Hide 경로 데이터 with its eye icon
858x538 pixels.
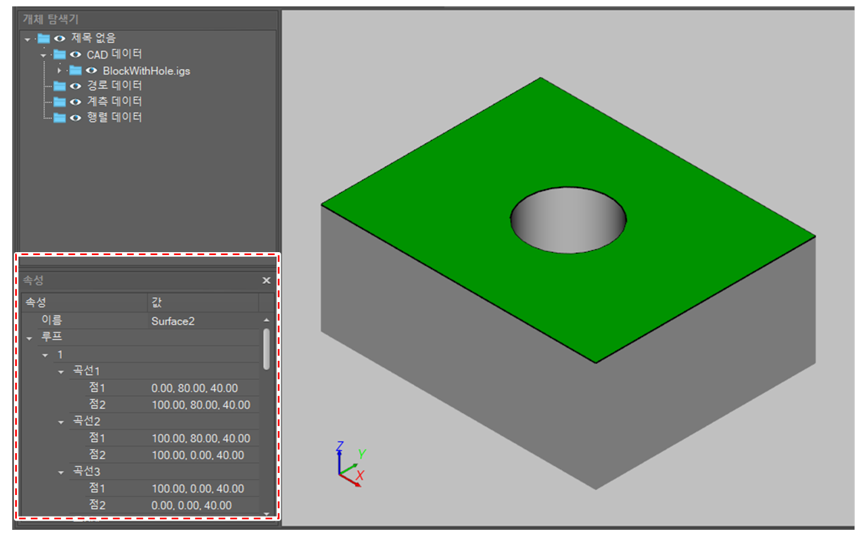click(76, 85)
